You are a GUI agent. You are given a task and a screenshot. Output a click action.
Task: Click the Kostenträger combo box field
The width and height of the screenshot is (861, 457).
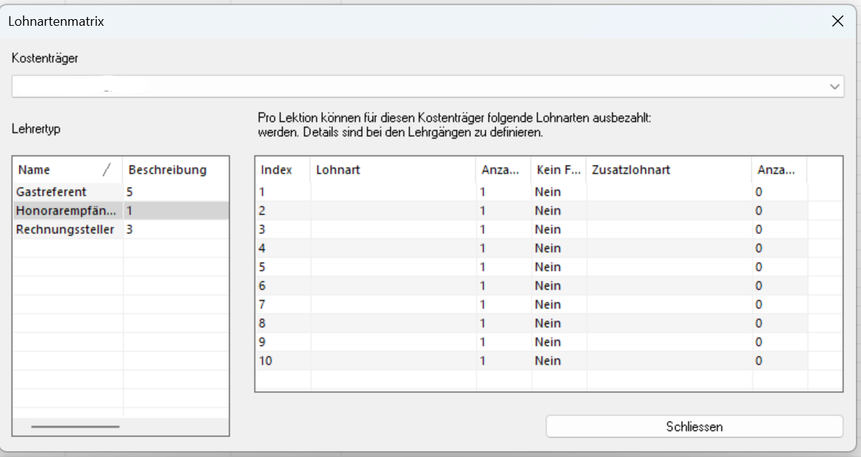(x=419, y=87)
